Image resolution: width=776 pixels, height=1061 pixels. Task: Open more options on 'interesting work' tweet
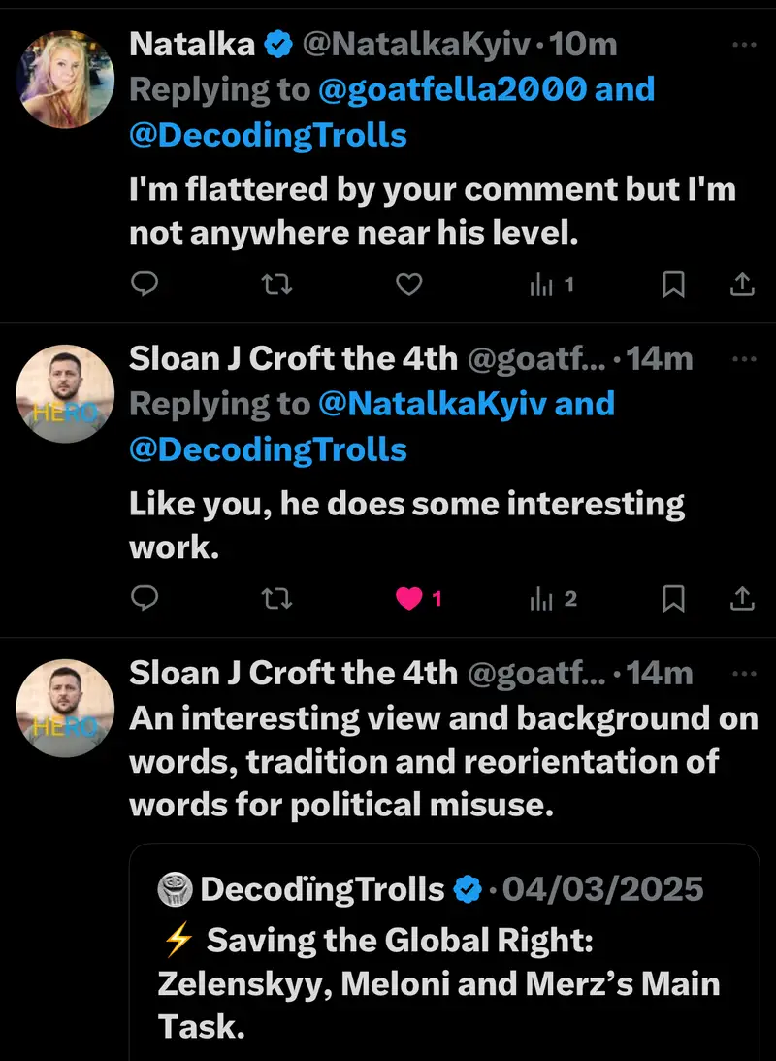[743, 358]
